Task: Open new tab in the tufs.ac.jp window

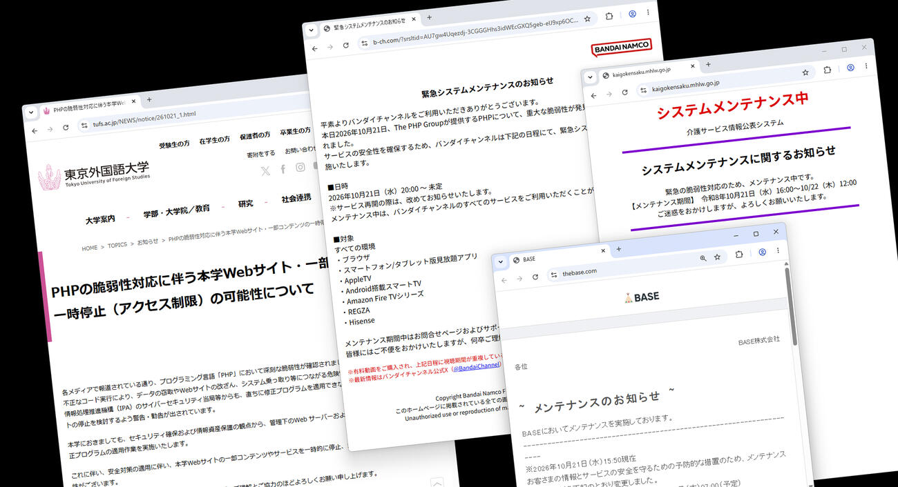Action: tap(149, 99)
